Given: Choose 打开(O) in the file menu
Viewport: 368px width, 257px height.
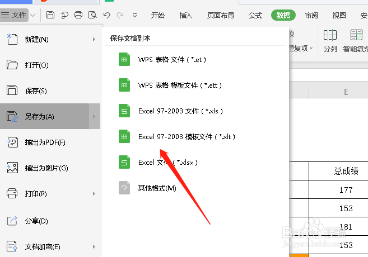Looking at the screenshot, I should pos(50,65).
